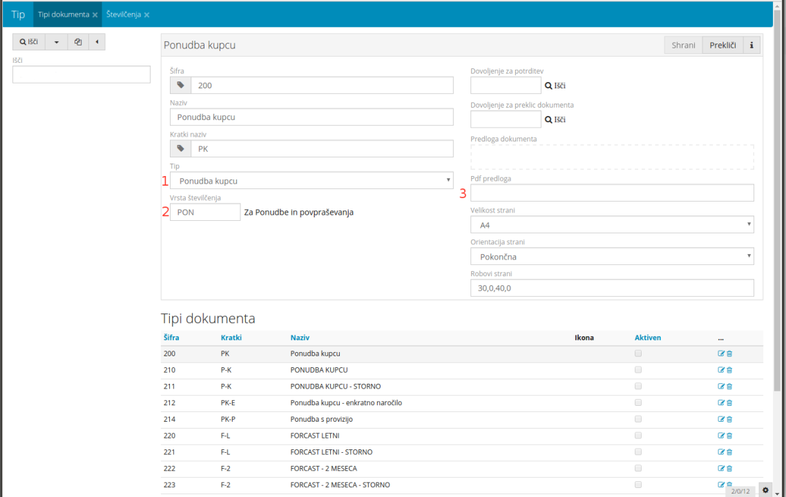Toggle Aktiven checkbox for Ponudba s provizijo

click(638, 419)
